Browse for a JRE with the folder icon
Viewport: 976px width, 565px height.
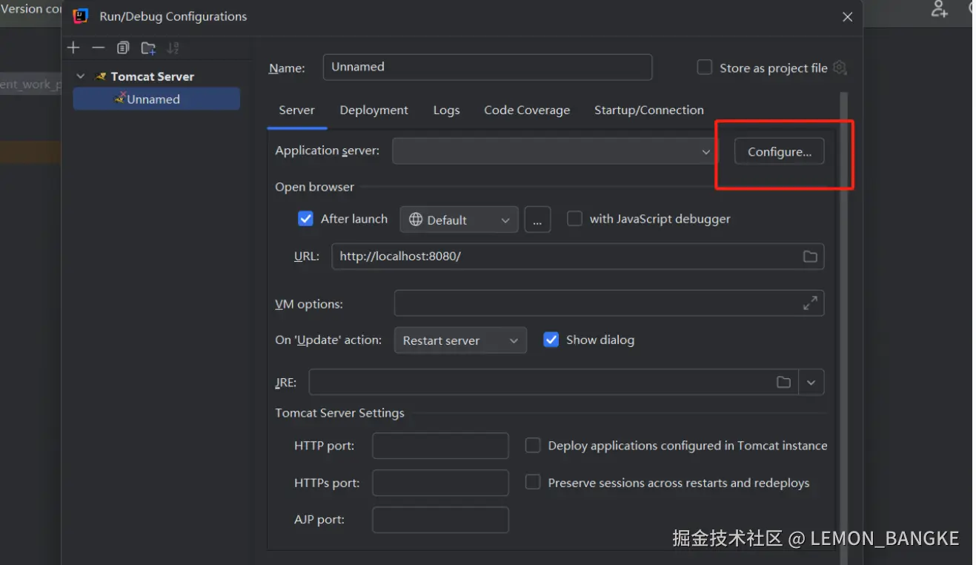click(783, 382)
